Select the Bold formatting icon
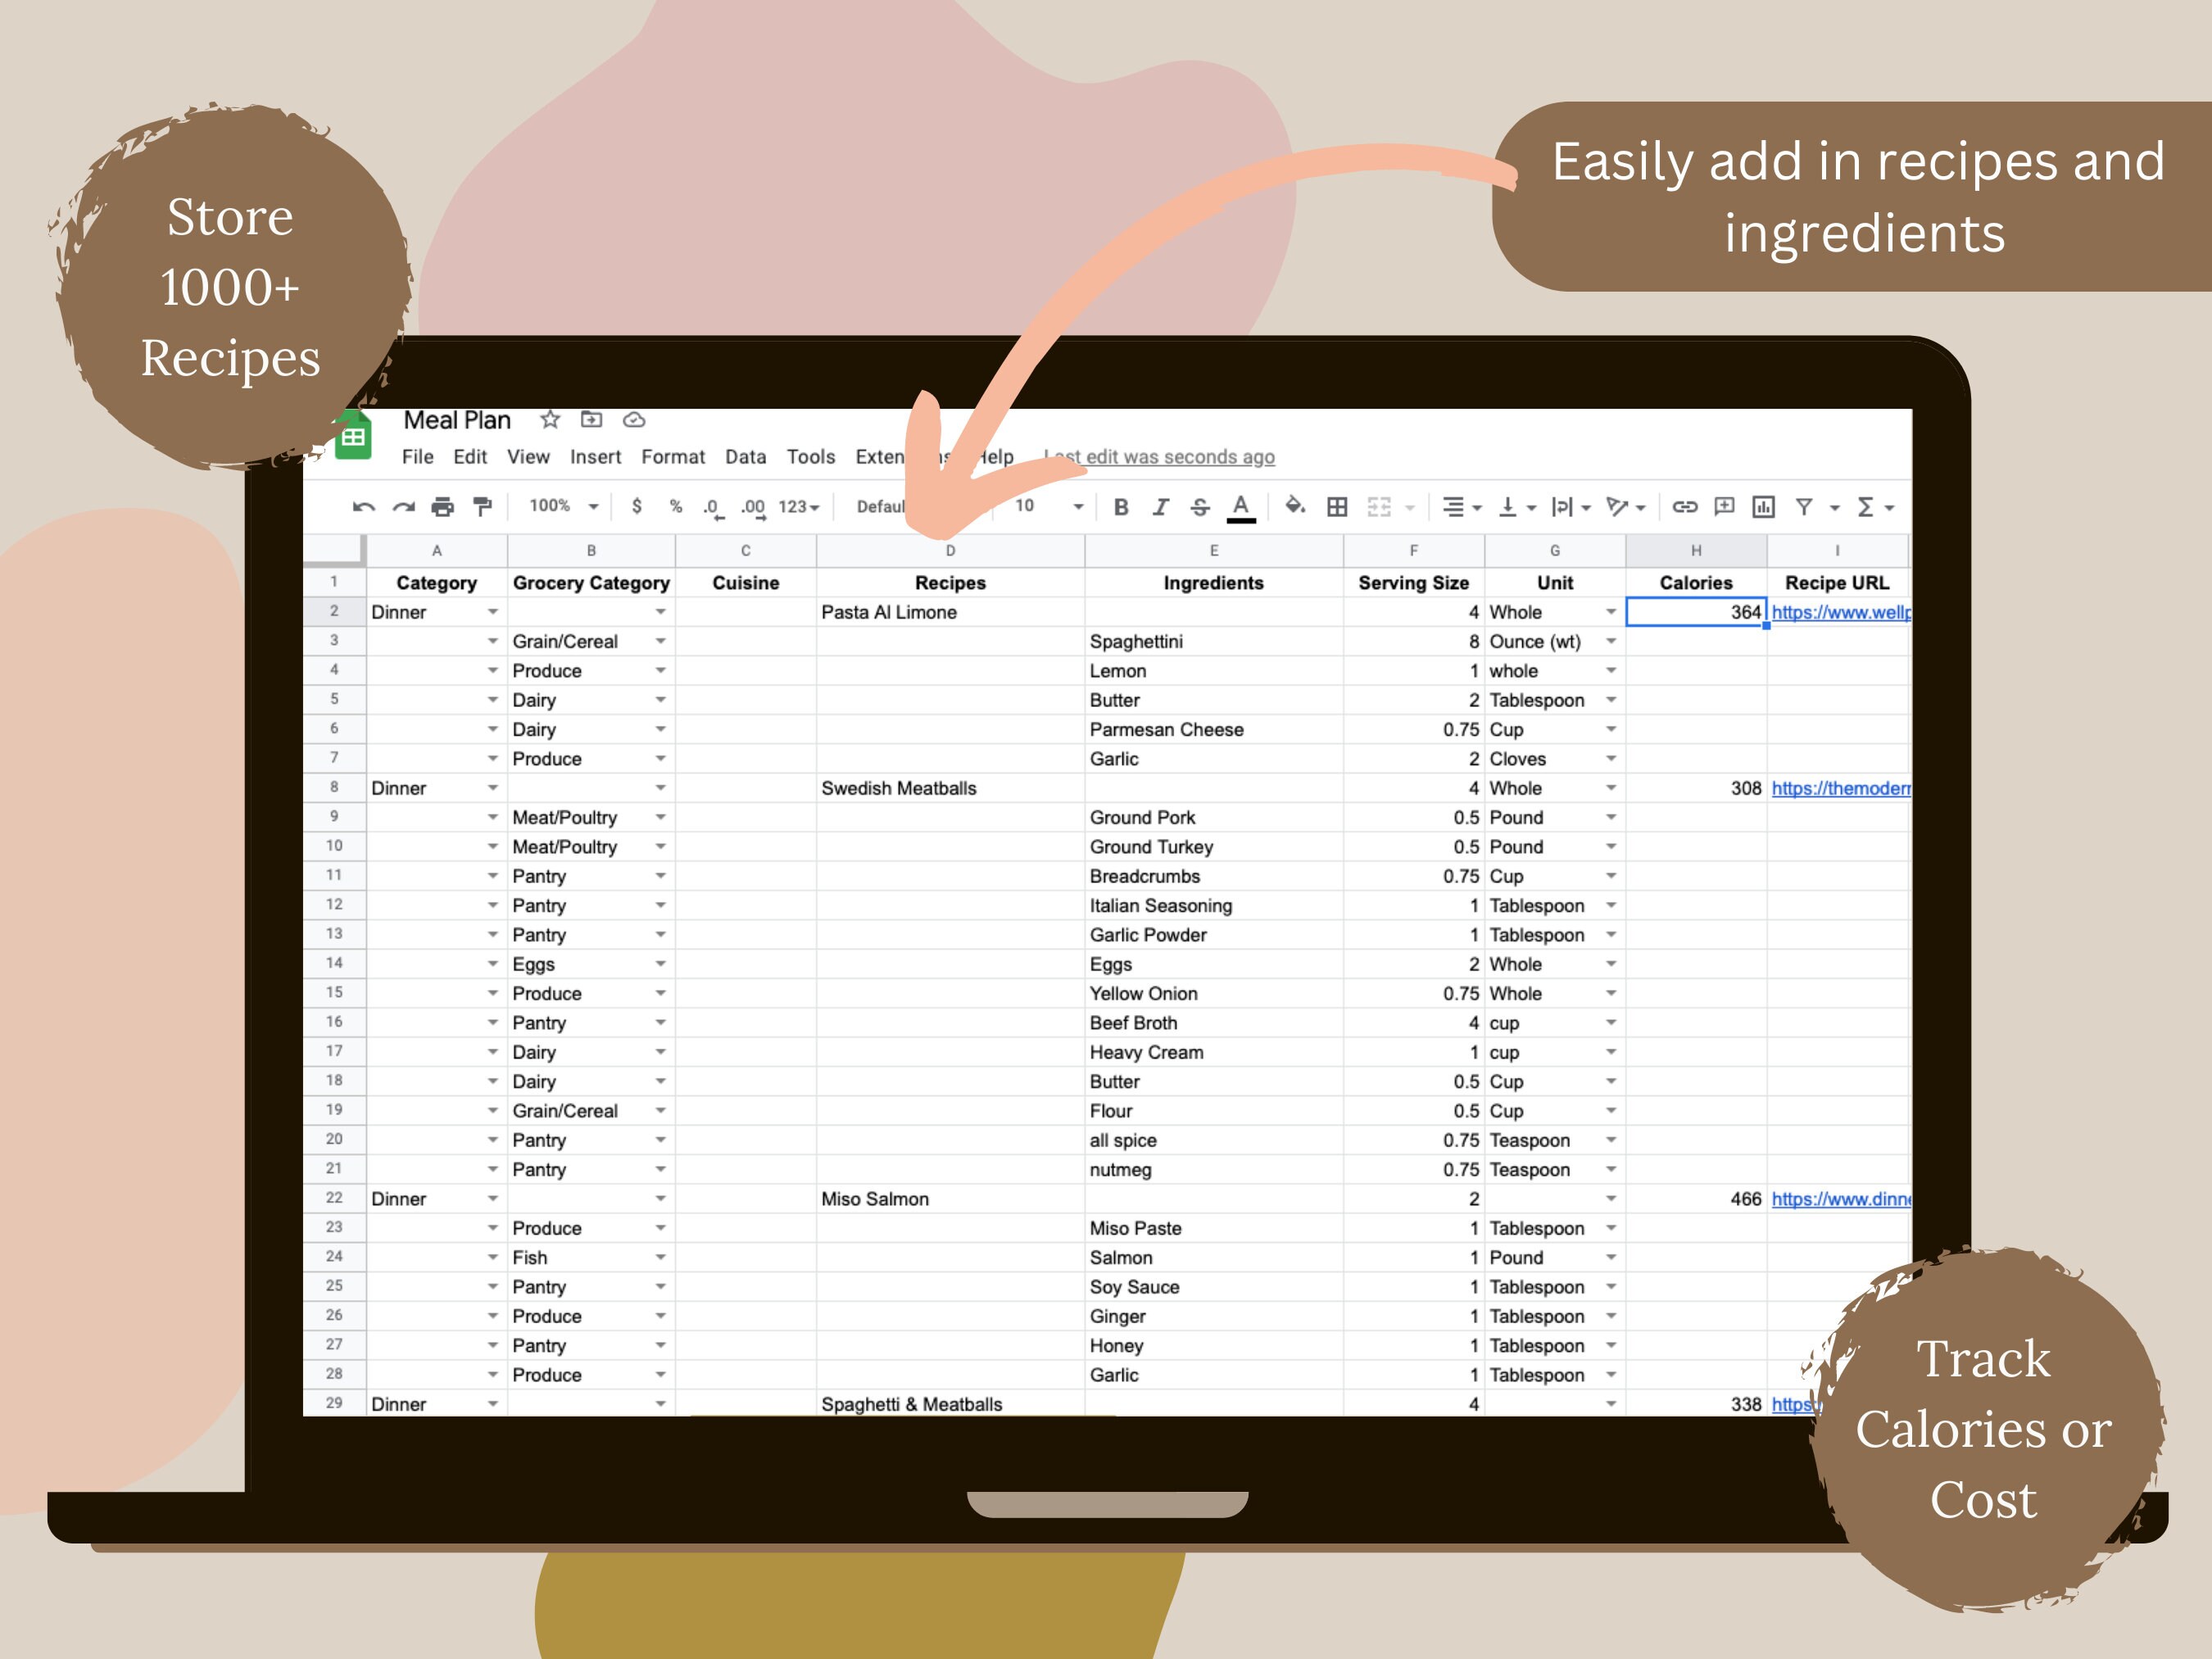Viewport: 2212px width, 1659px height. click(1122, 507)
